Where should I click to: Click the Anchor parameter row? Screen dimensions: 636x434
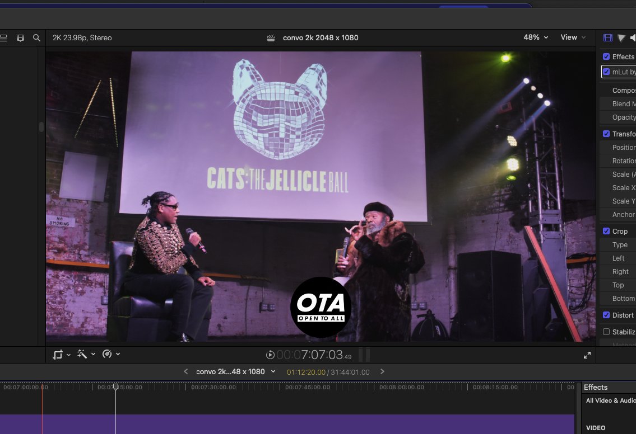[618, 215]
